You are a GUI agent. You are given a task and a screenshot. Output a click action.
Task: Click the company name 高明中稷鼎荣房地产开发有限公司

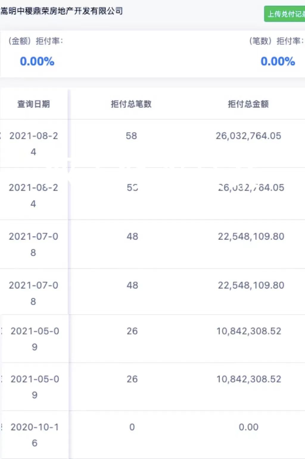coord(62,11)
